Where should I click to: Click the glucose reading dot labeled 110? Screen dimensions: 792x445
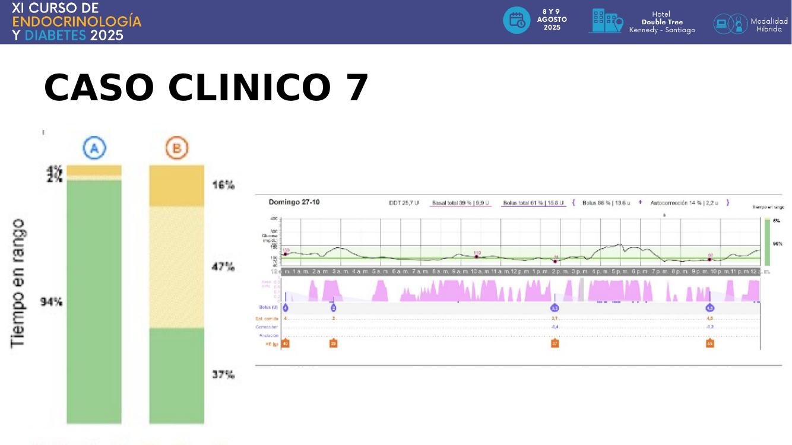click(476, 256)
